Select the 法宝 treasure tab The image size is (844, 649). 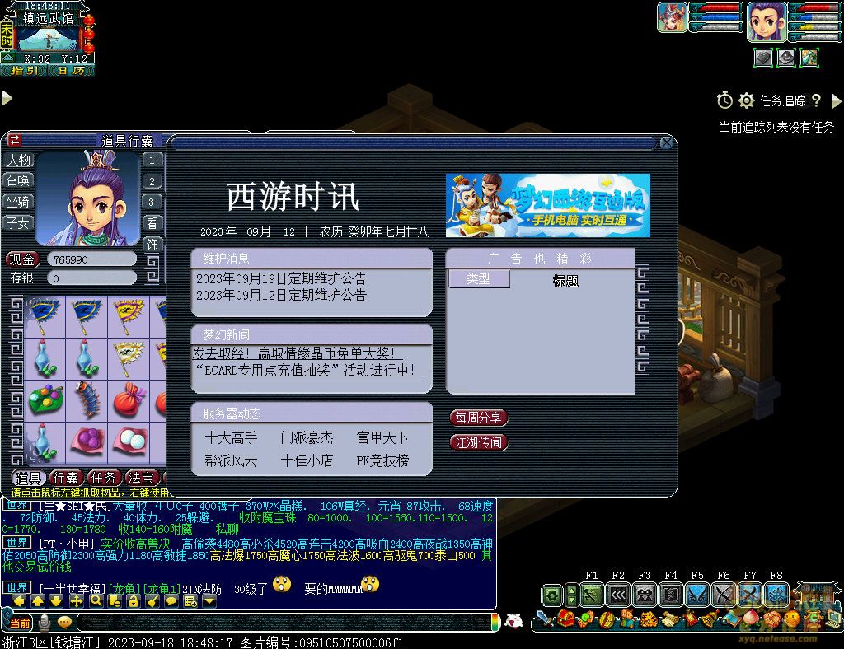pos(142,478)
